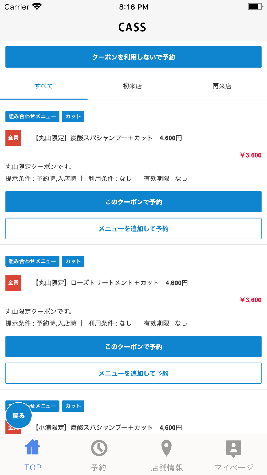Tap 全員 badge on ローズトリートメント coupon
The width and height of the screenshot is (267, 475).
[13, 283]
